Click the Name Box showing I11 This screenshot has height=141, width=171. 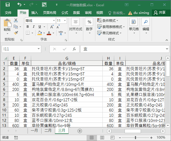[20, 49]
